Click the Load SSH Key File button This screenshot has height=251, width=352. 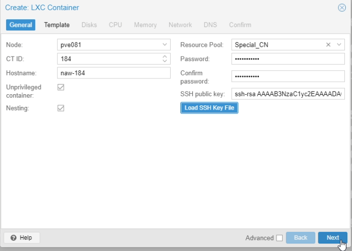tap(209, 108)
